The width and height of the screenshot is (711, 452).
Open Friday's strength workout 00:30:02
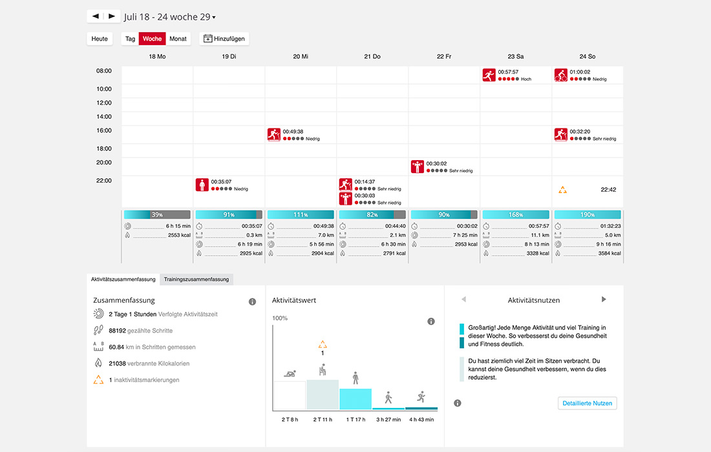[x=417, y=167]
